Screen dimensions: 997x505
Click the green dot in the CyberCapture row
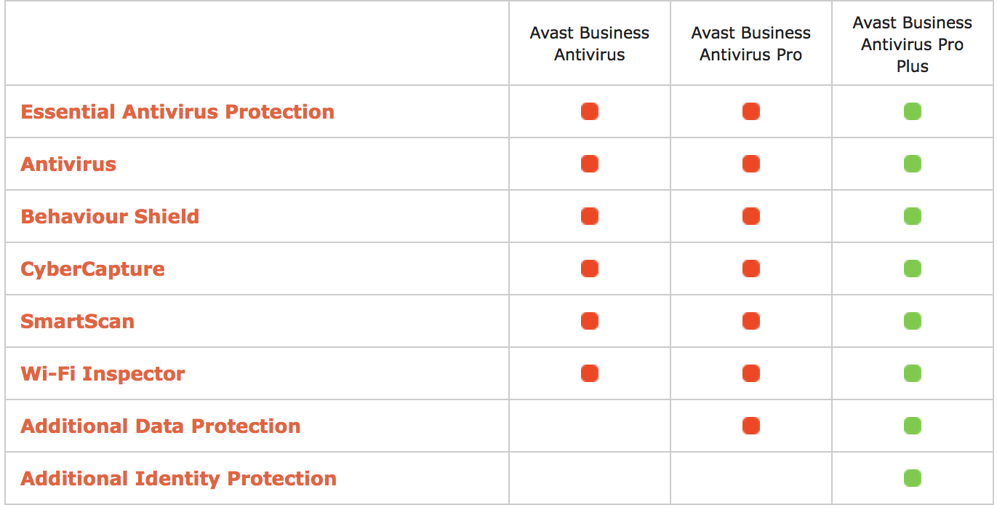tap(913, 269)
